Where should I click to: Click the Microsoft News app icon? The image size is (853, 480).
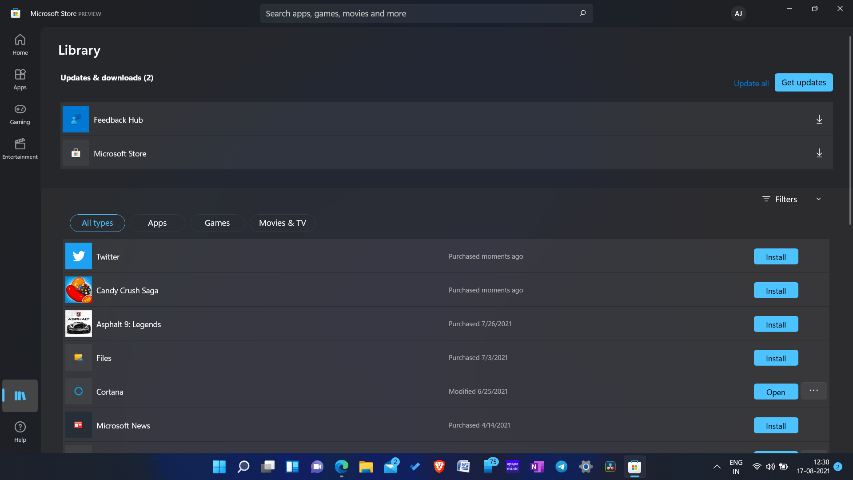79,425
